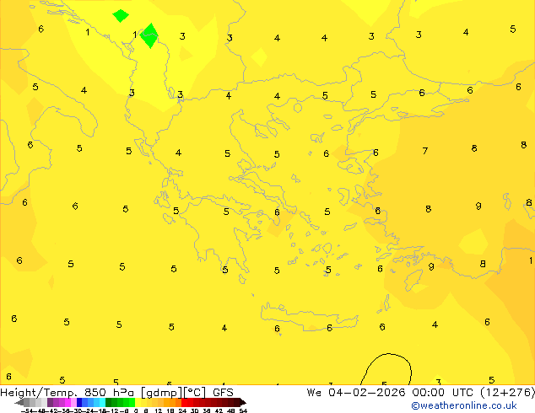Click the grey left arrow end of color scale
Viewport: 535px width, 413px height.
[x=19, y=402]
